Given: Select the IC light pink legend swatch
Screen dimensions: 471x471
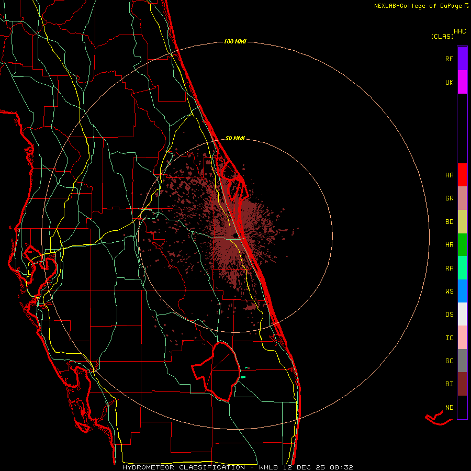Looking at the screenshot, I should [x=462, y=338].
